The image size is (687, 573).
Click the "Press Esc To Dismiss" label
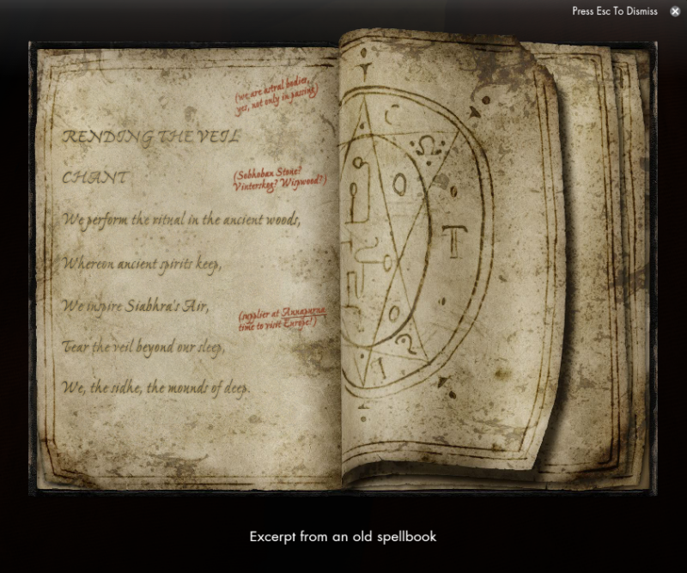(615, 11)
